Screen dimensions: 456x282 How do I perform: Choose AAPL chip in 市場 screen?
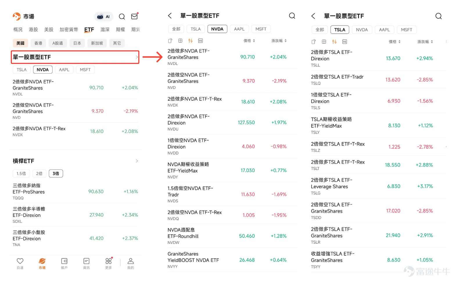64,69
